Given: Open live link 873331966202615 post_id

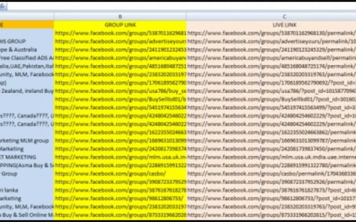Looking at the screenshot, I should coord(271,215).
